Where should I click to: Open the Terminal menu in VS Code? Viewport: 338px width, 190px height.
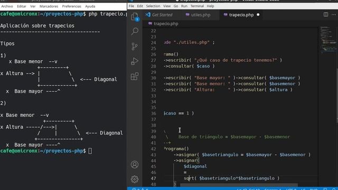197,6
